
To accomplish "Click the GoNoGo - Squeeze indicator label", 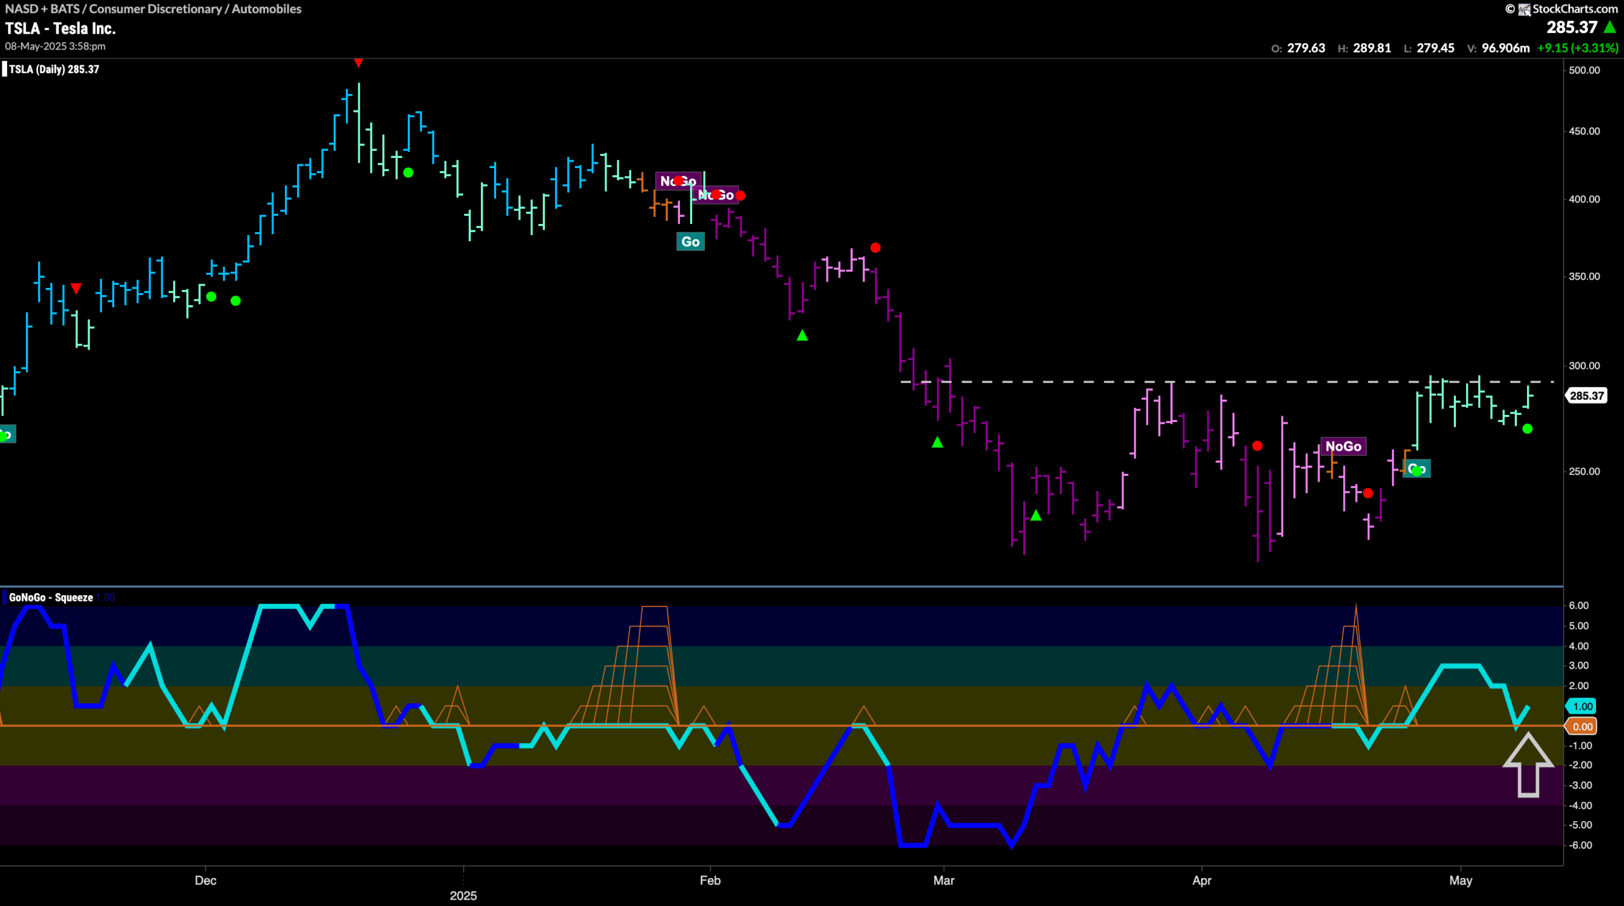I will click(x=51, y=597).
